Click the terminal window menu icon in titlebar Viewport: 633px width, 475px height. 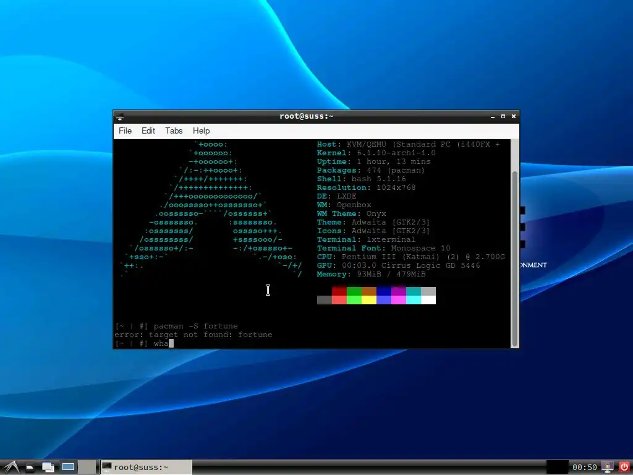coord(119,117)
